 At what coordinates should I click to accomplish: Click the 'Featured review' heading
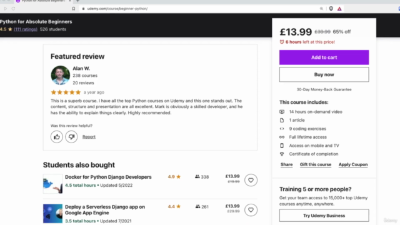[77, 56]
